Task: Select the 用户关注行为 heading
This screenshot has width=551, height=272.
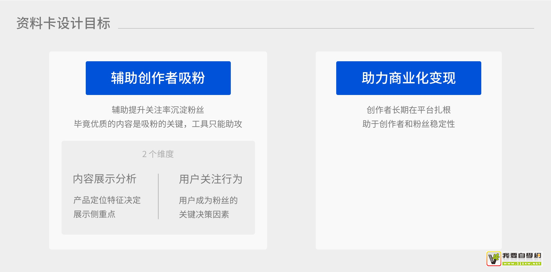Action: click(x=211, y=179)
